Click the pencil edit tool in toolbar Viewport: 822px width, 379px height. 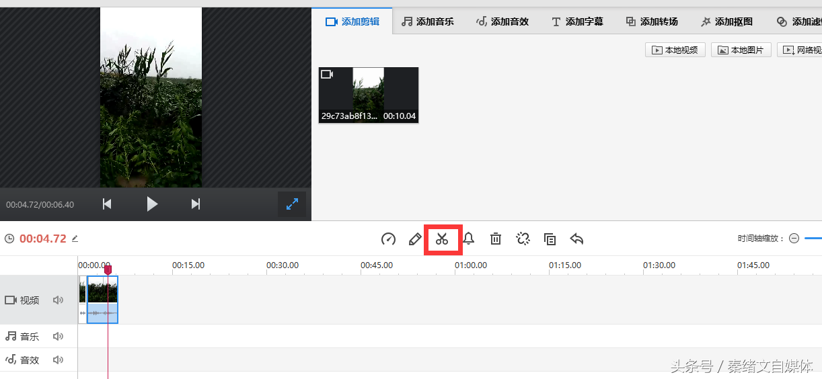(415, 239)
